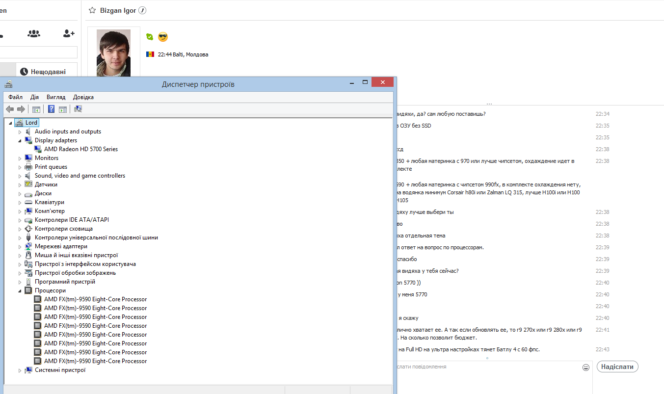Click the green Skype status icon on profile
The width and height of the screenshot is (664, 394).
pos(150,37)
